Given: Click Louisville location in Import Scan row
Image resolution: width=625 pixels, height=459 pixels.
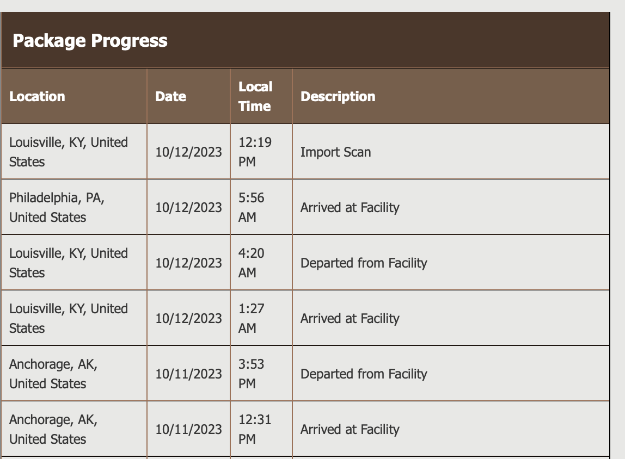Looking at the screenshot, I should 69,152.
